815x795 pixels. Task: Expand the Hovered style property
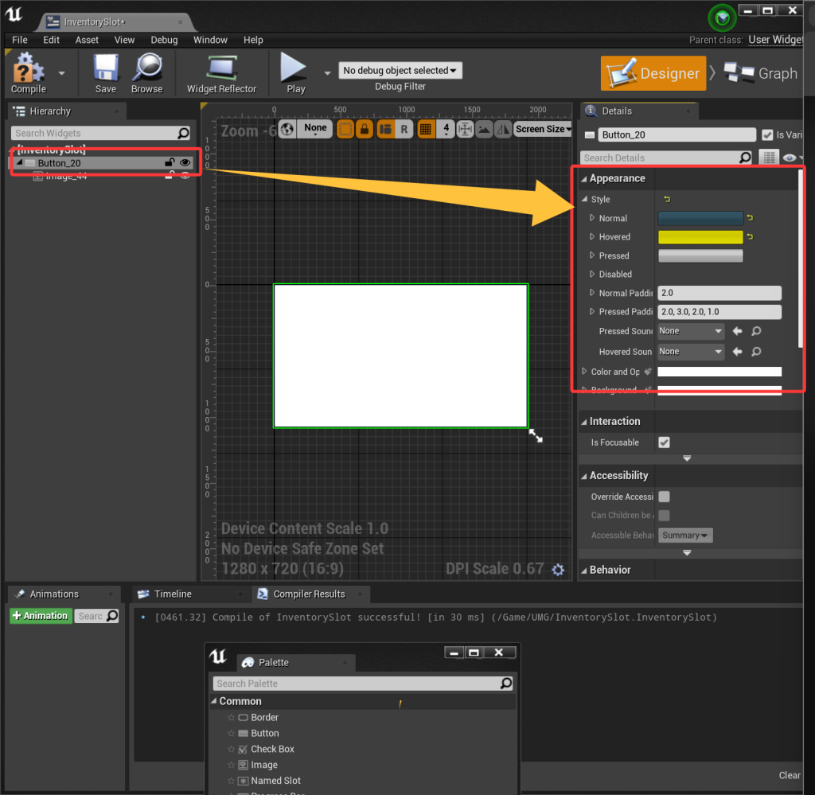(592, 236)
